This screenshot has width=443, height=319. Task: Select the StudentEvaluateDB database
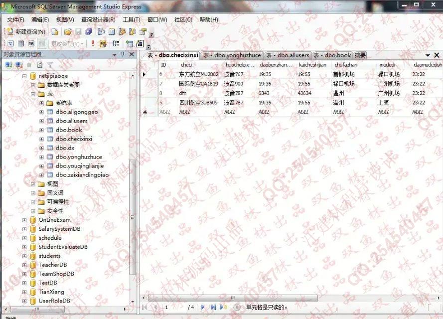pyautogui.click(x=63, y=247)
